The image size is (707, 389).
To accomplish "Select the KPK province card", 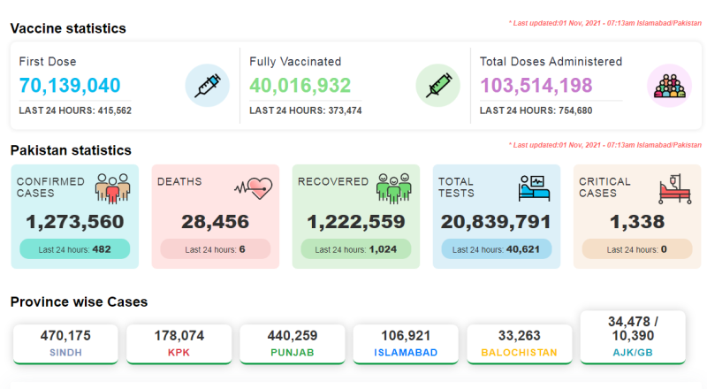I will click(x=179, y=344).
